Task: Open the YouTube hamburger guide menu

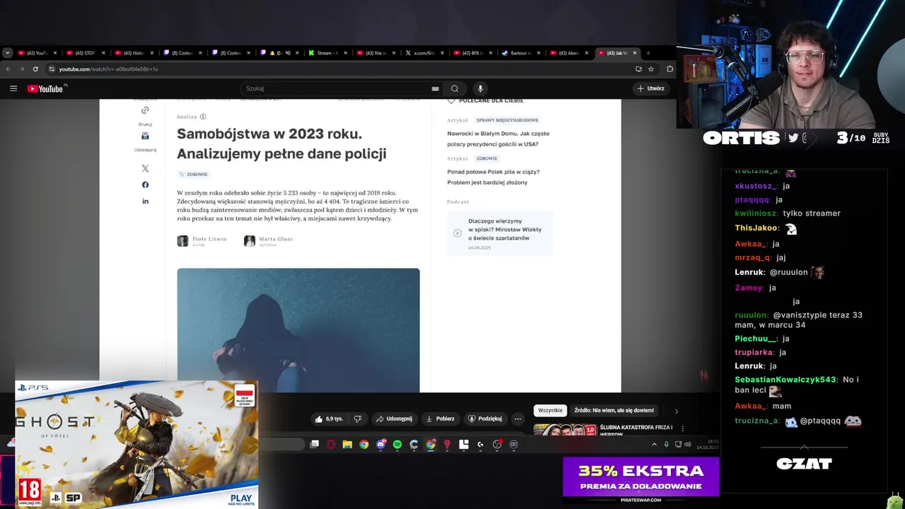Action: coord(13,88)
